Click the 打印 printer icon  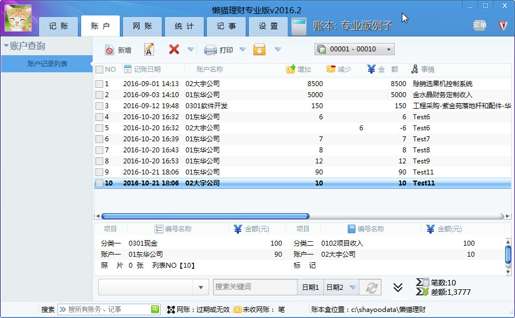coord(210,50)
